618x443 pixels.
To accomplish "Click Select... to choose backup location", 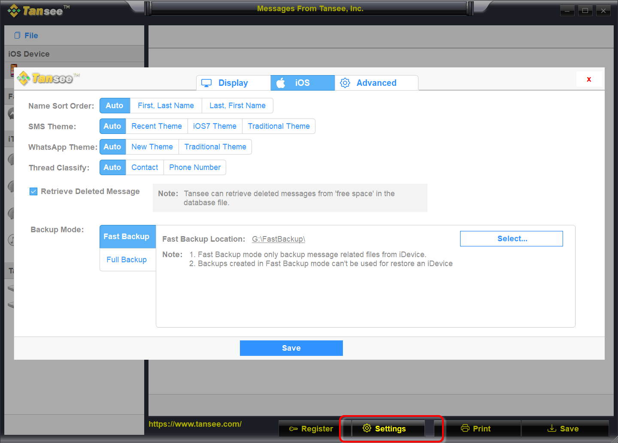I will pyautogui.click(x=512, y=239).
